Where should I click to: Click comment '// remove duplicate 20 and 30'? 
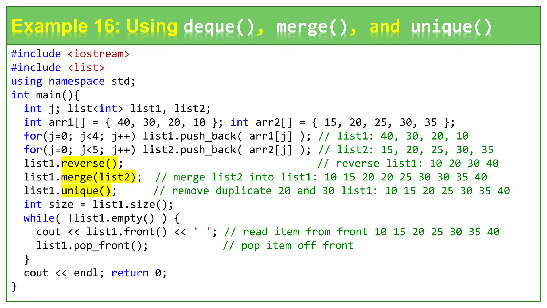pyautogui.click(x=244, y=191)
